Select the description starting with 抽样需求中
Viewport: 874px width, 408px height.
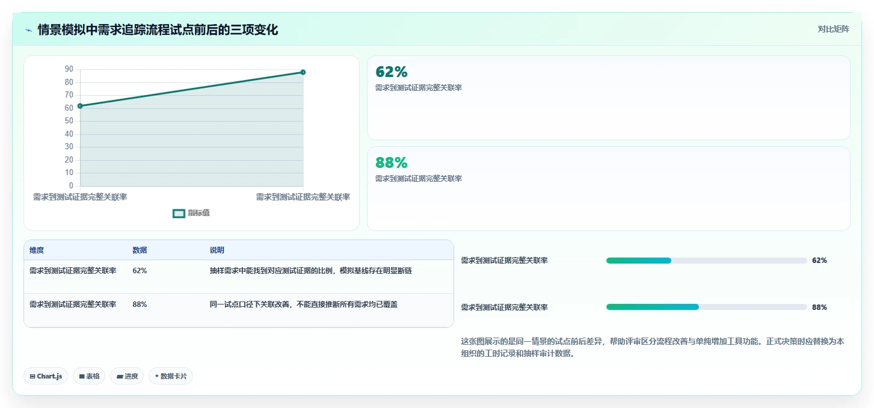pyautogui.click(x=311, y=271)
